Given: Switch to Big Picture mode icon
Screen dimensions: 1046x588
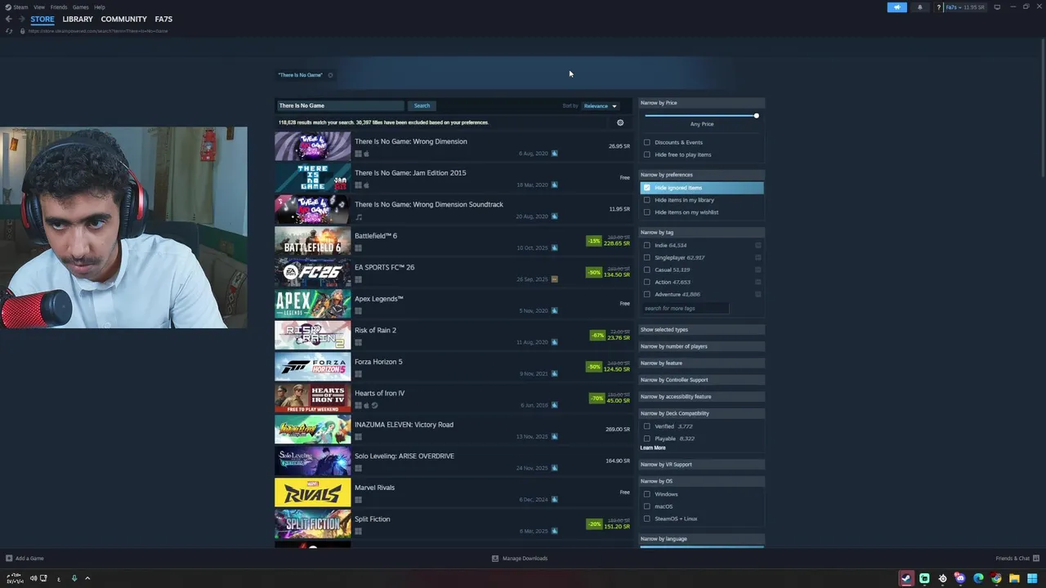Looking at the screenshot, I should [997, 7].
